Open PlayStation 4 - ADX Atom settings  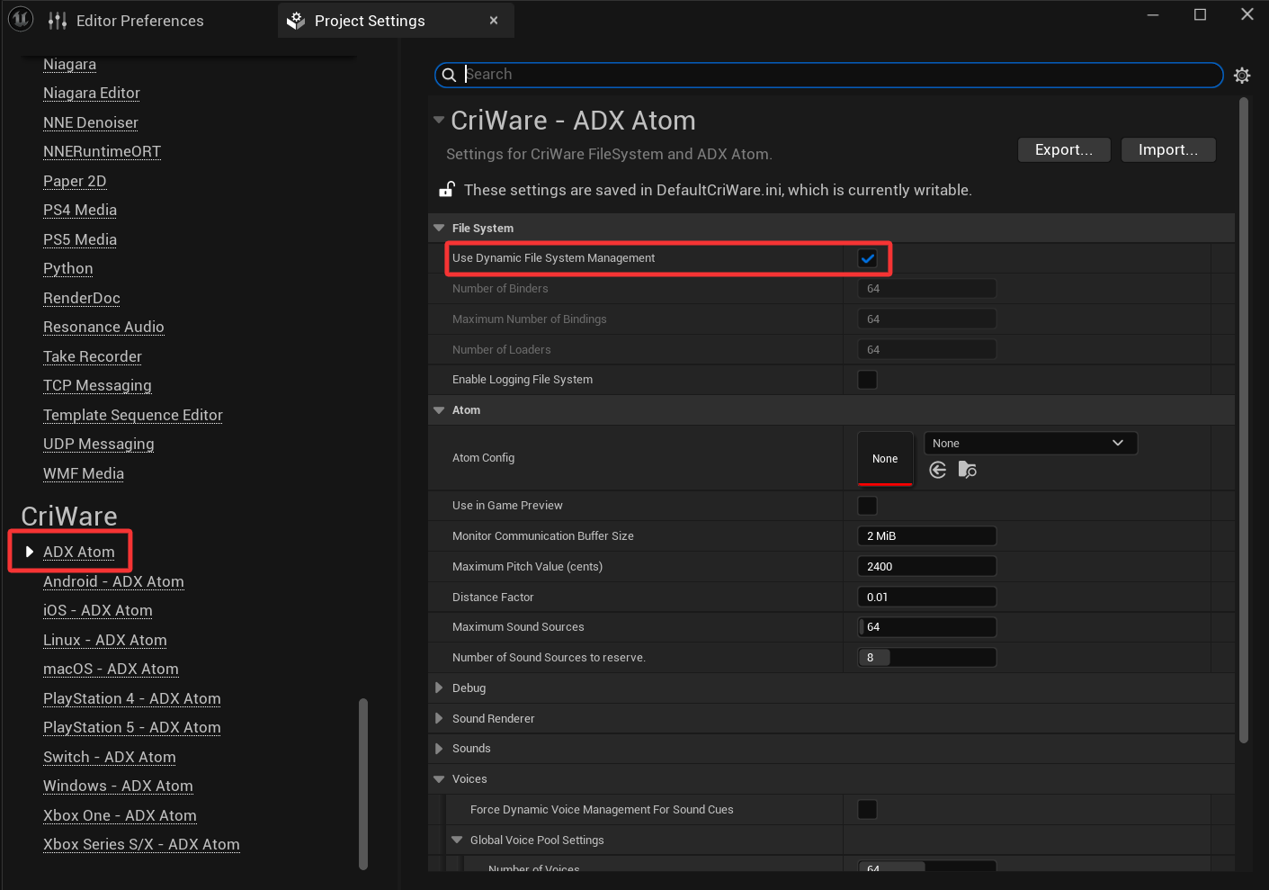[x=132, y=699]
